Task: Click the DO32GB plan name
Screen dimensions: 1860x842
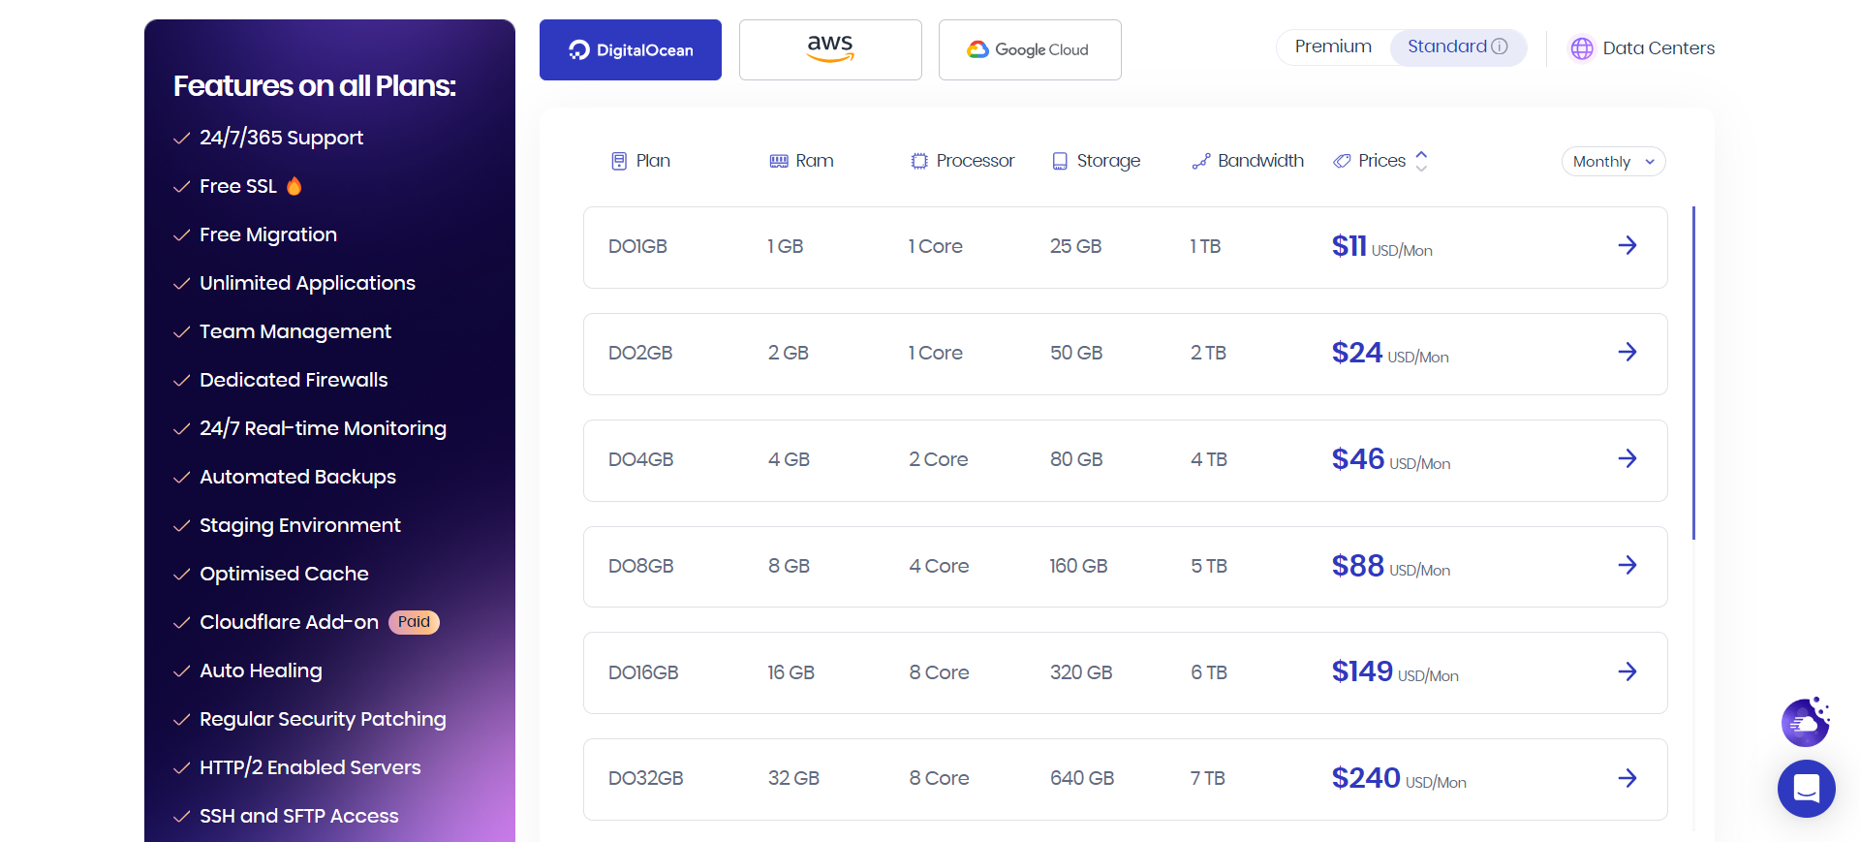Action: coord(646,778)
